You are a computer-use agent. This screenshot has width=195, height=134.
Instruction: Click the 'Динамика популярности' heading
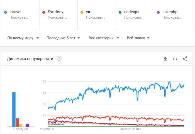30,59
